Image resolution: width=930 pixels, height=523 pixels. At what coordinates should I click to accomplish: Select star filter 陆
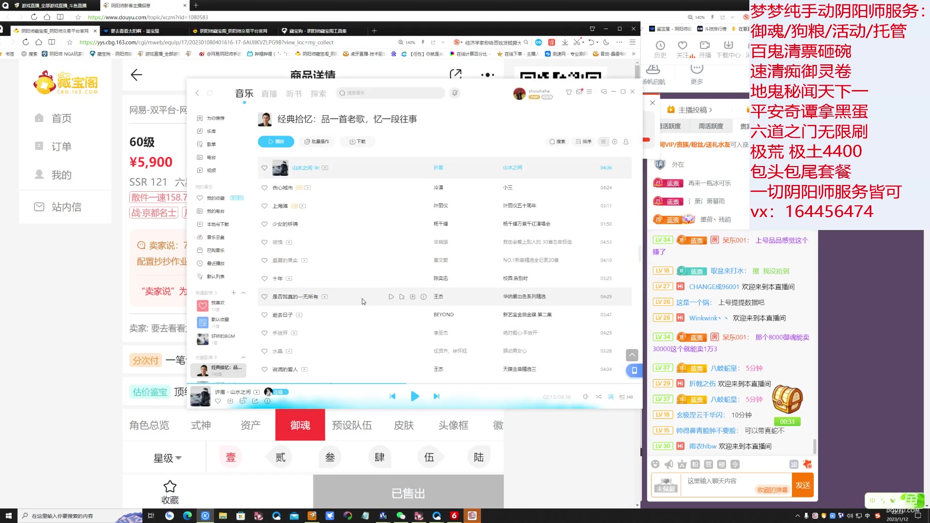pyautogui.click(x=479, y=458)
